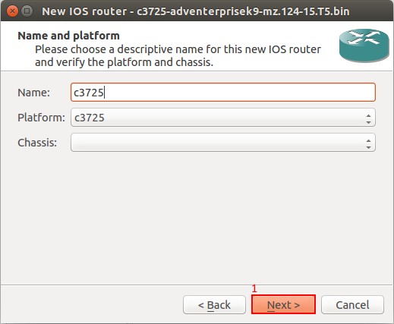Image resolution: width=394 pixels, height=324 pixels.
Task: Click the c3725 text inside Name field
Action: [89, 93]
